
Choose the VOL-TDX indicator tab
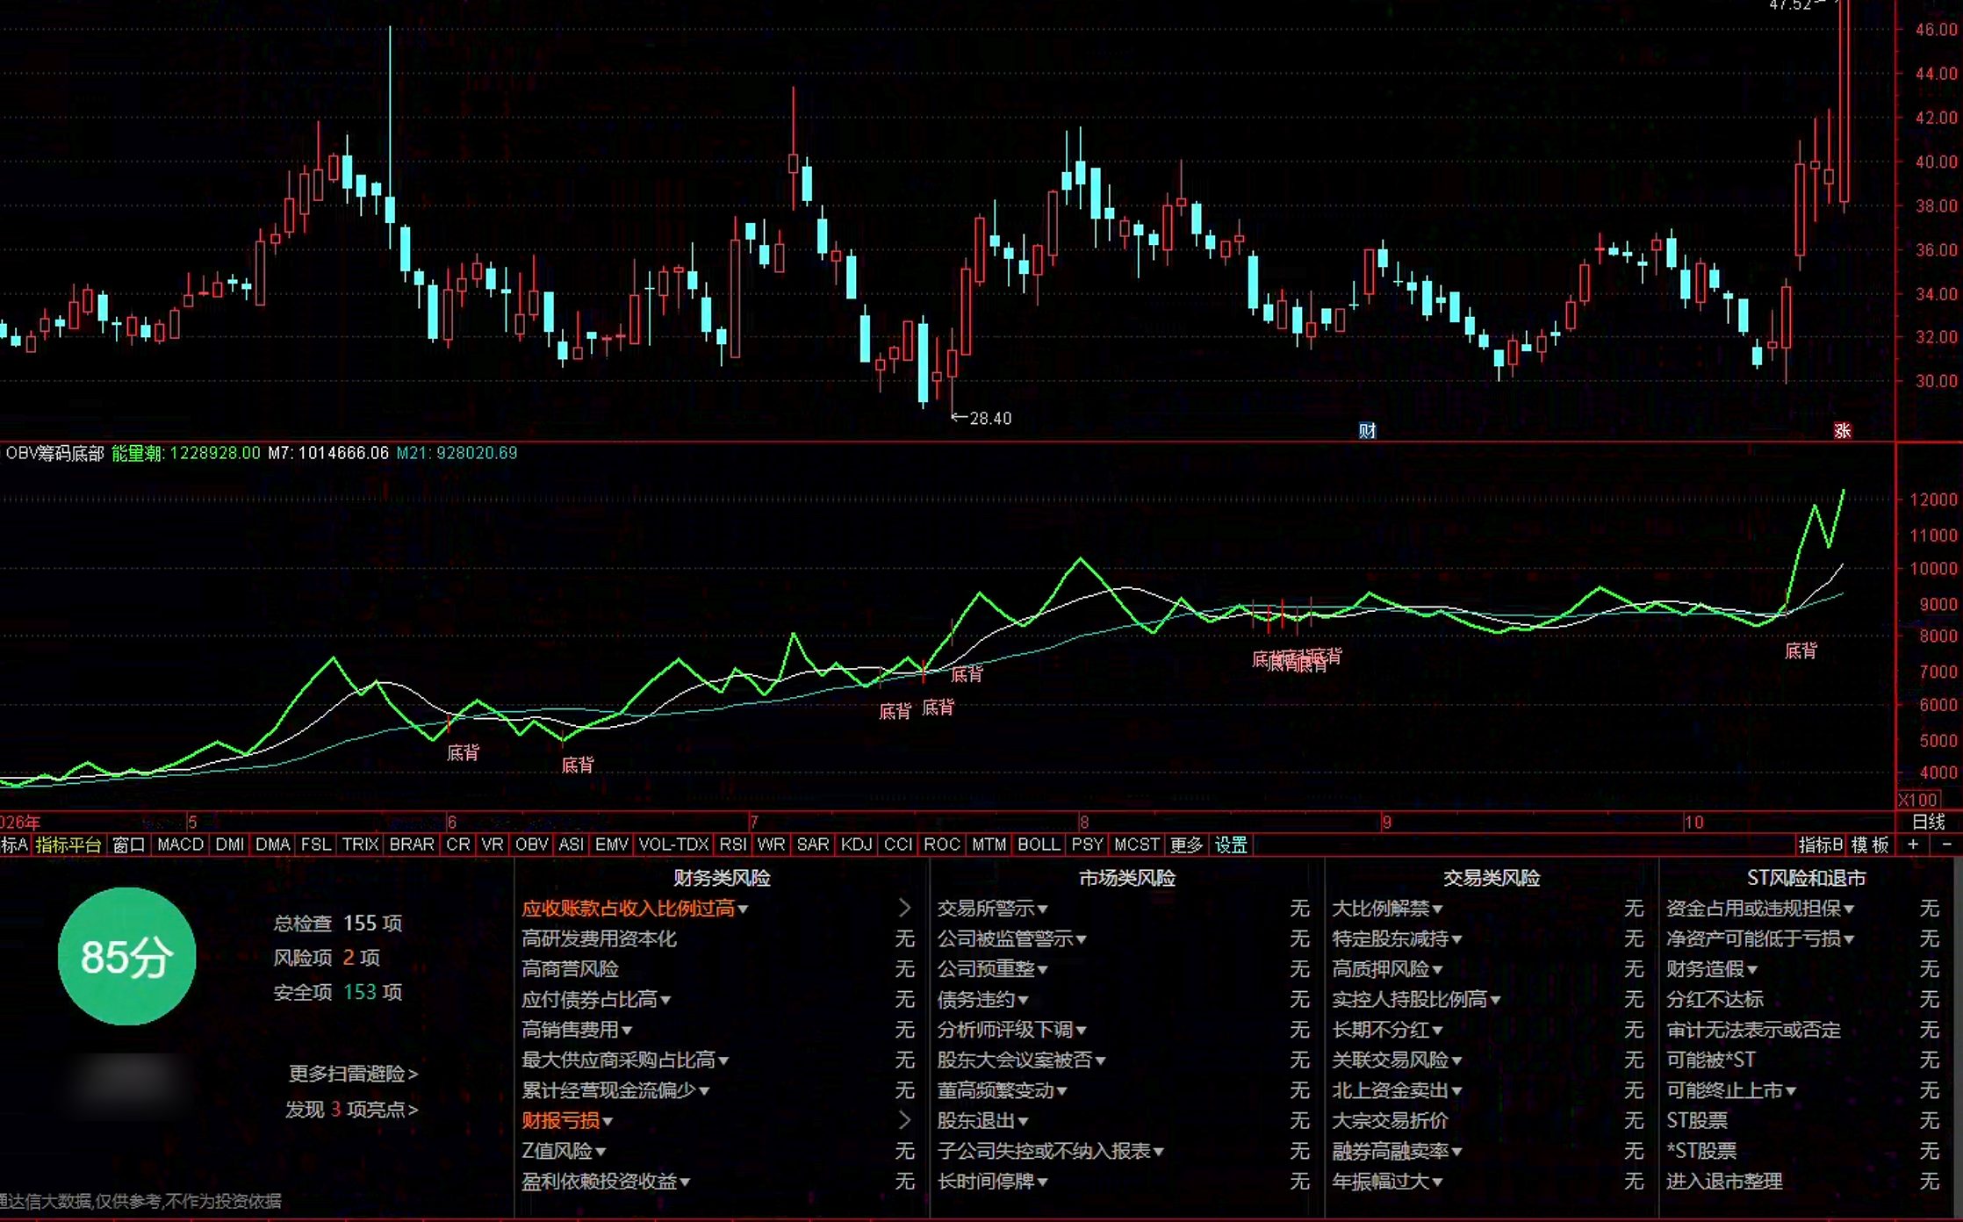(673, 845)
